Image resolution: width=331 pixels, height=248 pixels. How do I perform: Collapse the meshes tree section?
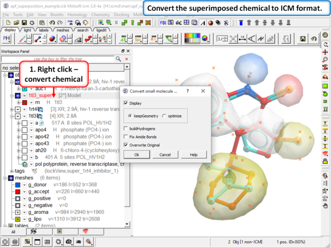pos(5,178)
